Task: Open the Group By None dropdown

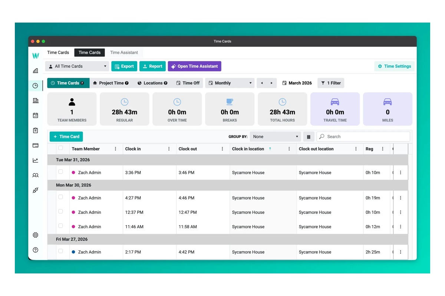Action: [275, 137]
